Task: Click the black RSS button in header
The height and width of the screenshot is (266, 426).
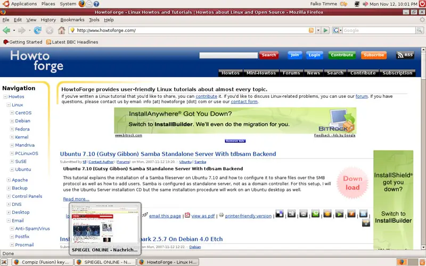Action: [x=405, y=55]
